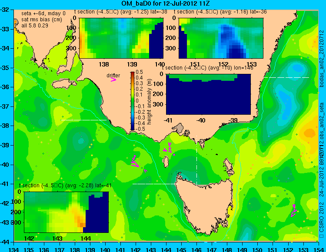Open the lat=-38 temperature section inset
This screenshot has height=252, width=326.
(121, 38)
